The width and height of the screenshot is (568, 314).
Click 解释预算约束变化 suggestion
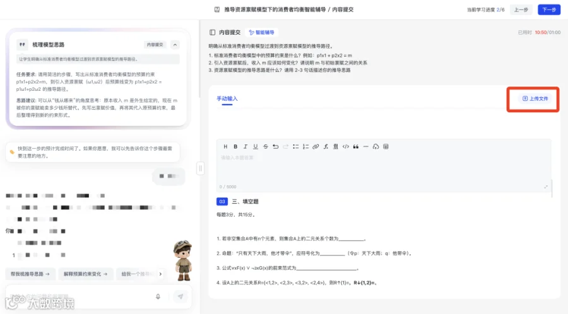(x=85, y=274)
